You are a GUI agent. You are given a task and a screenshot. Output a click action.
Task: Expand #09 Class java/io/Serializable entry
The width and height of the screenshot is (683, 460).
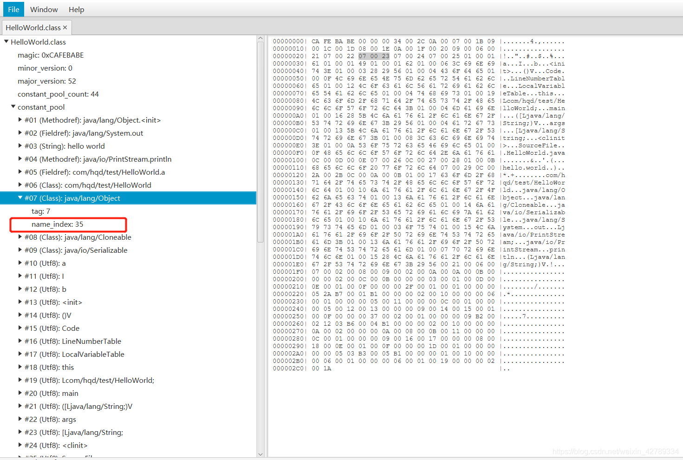pos(20,250)
